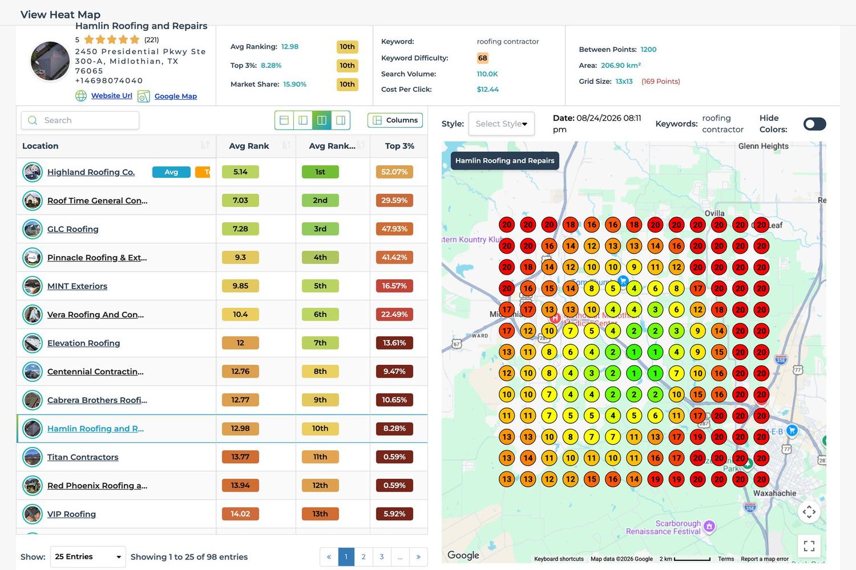Viewport: 856px width, 570px height.
Task: Go to page 3
Action: [x=382, y=557]
